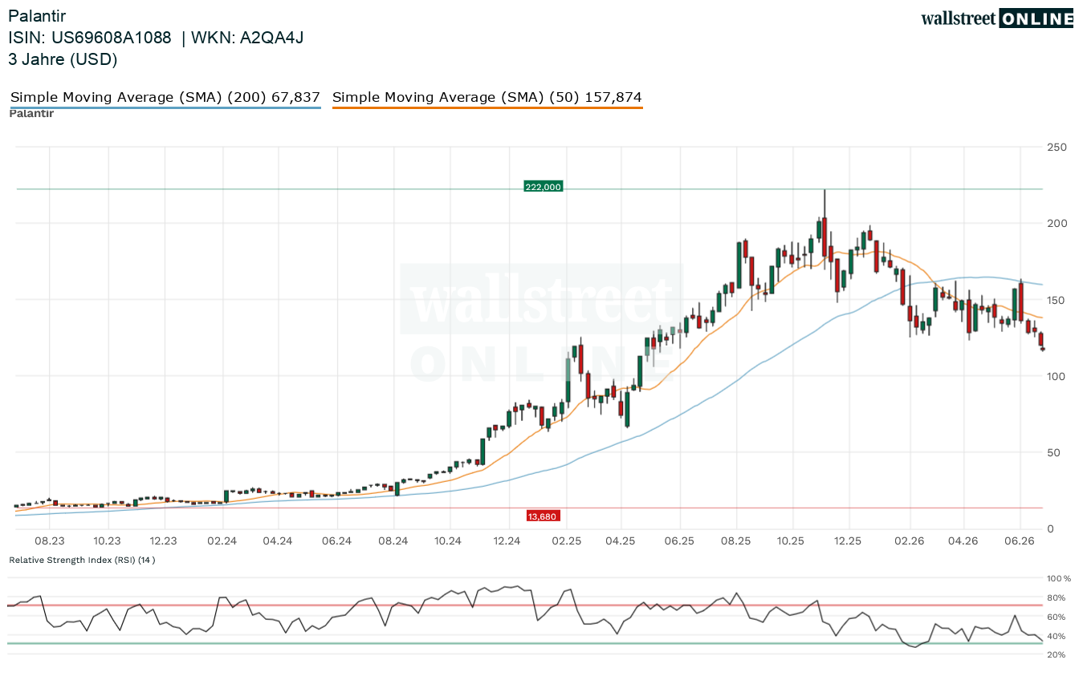Click the 150 price axis label
This screenshot has width=1083, height=676.
point(1056,300)
